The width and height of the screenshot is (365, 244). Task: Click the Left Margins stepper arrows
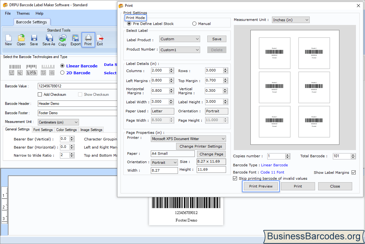[x=171, y=81]
